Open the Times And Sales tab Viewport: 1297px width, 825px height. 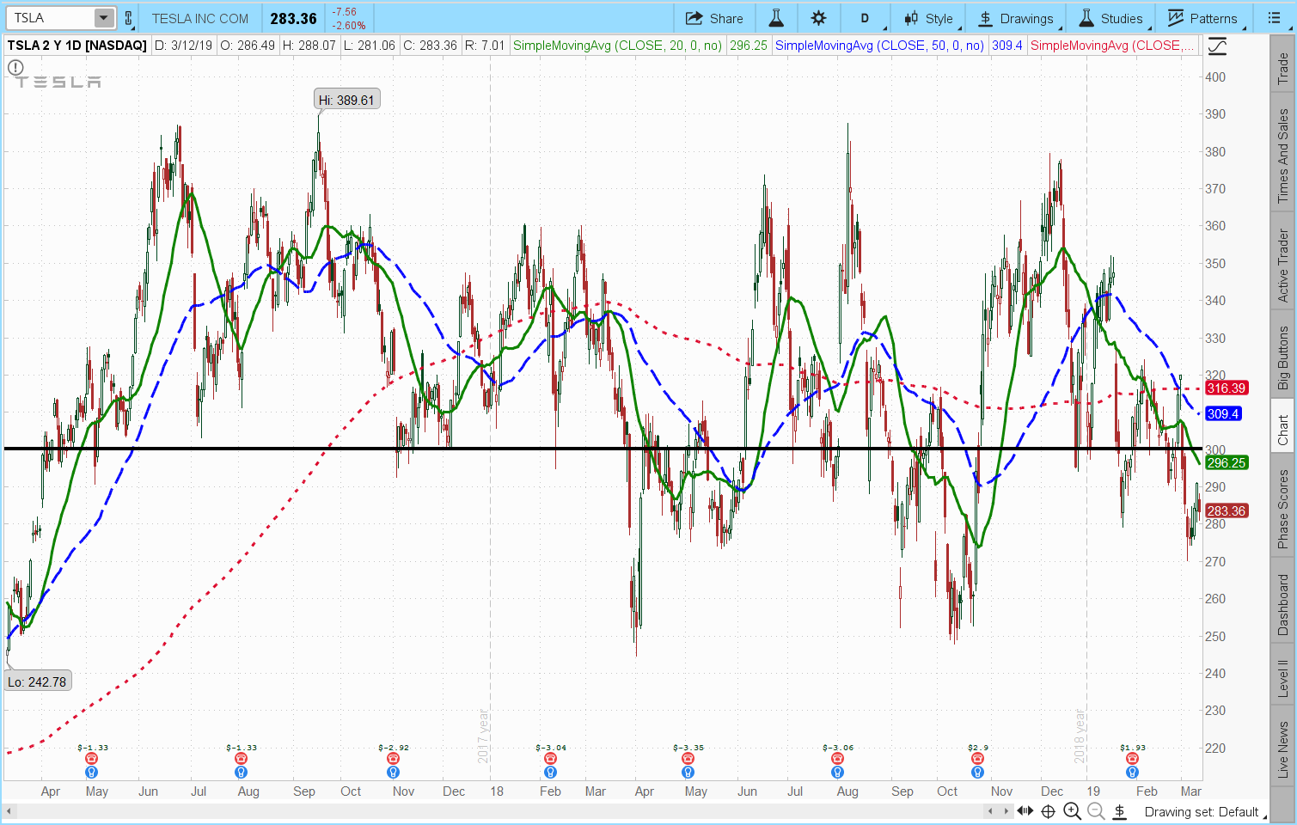[1282, 156]
